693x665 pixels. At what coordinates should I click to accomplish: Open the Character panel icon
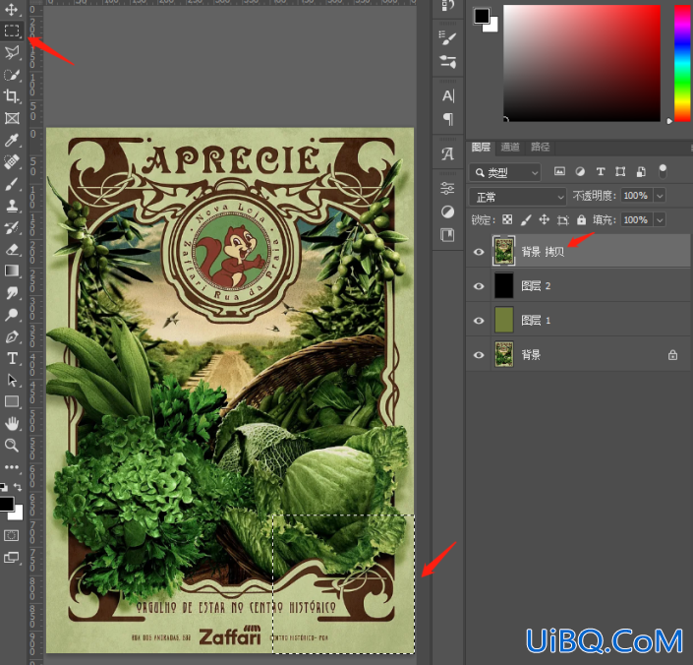pos(447,95)
